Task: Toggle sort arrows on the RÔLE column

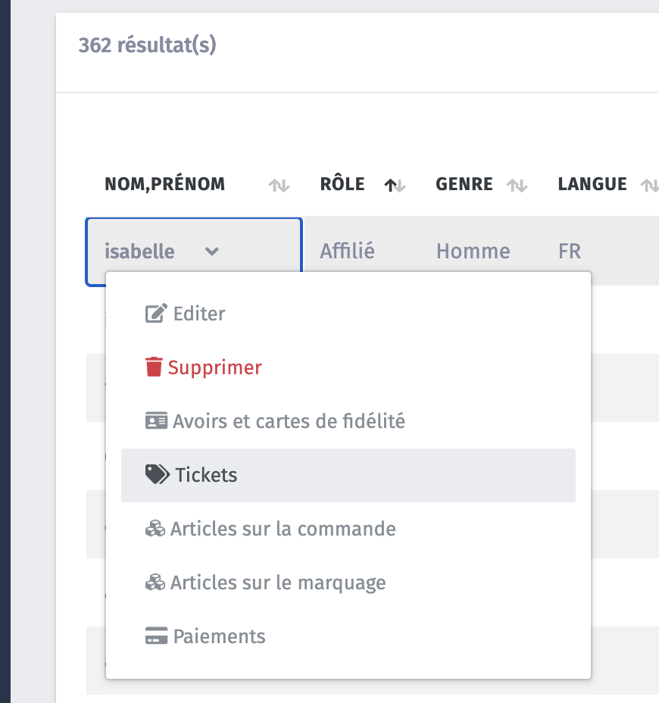Action: coord(395,185)
